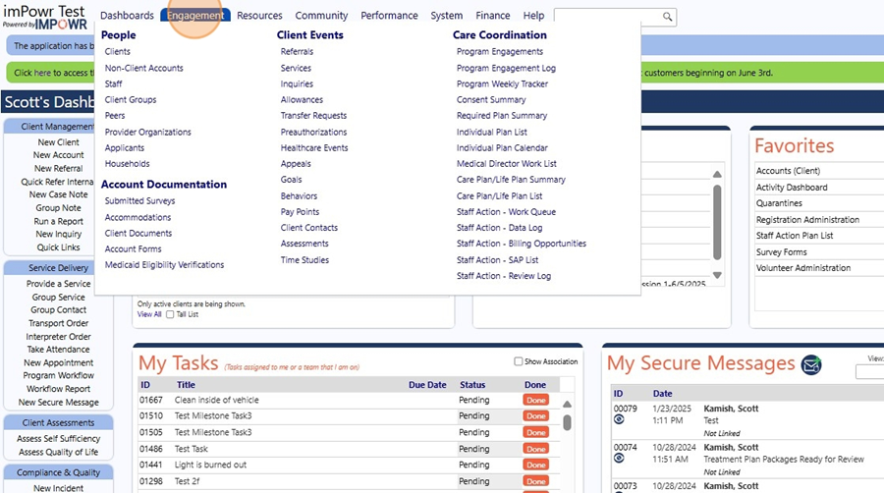Open the Dashboards menu
The height and width of the screenshot is (493, 884).
[x=127, y=15]
